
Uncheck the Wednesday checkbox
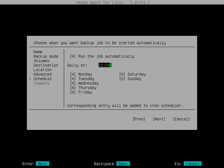[73, 83]
